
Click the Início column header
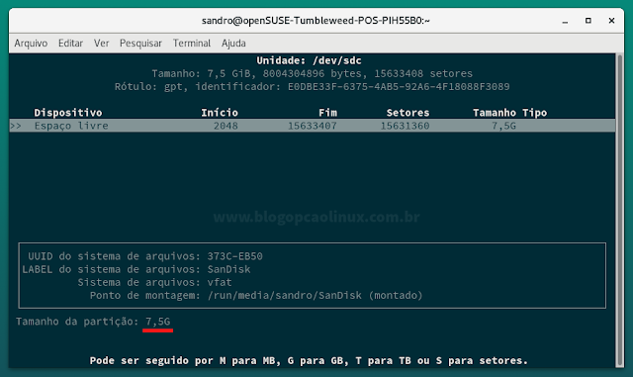pos(220,113)
